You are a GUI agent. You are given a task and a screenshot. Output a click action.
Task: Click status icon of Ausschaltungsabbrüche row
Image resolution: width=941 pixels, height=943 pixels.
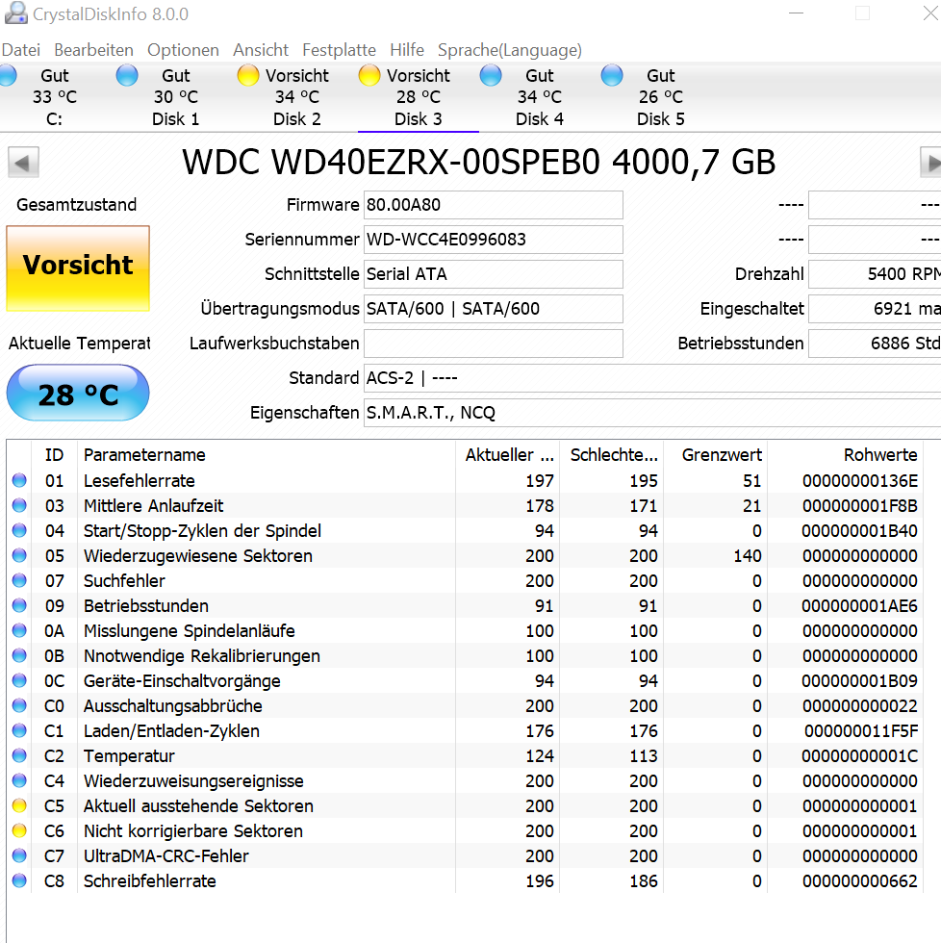click(19, 705)
